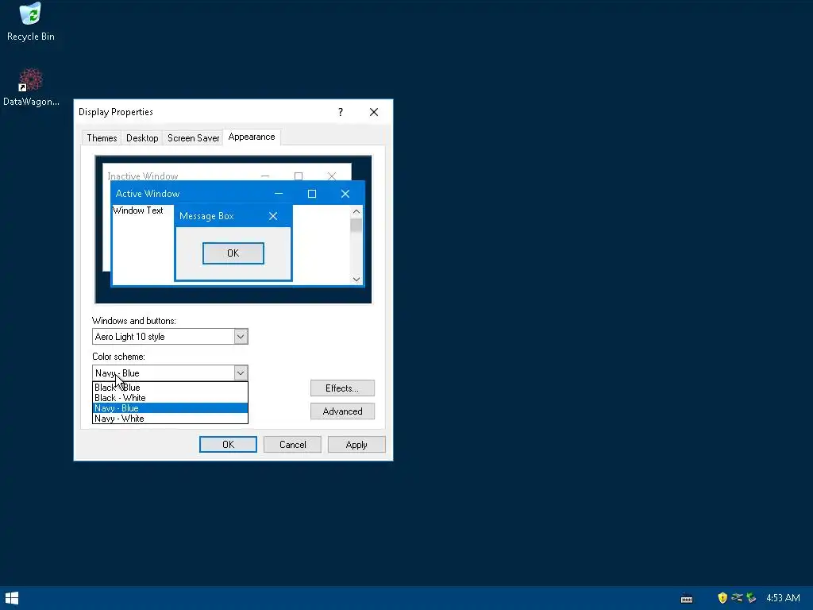Click the preview scrollbar down arrow
The width and height of the screenshot is (813, 610).
pos(356,279)
